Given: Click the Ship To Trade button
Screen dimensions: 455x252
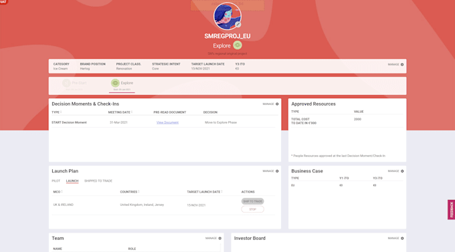Looking at the screenshot, I should click(x=252, y=201).
